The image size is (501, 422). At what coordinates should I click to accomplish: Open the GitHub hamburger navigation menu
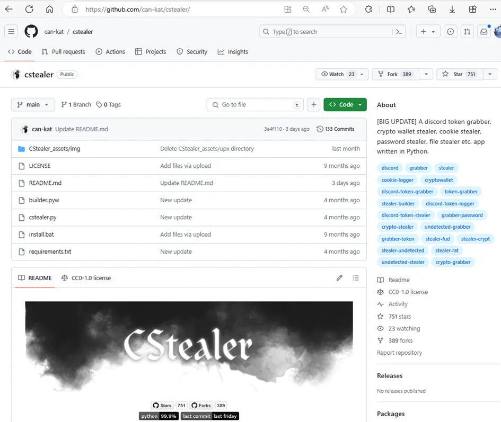click(x=11, y=32)
